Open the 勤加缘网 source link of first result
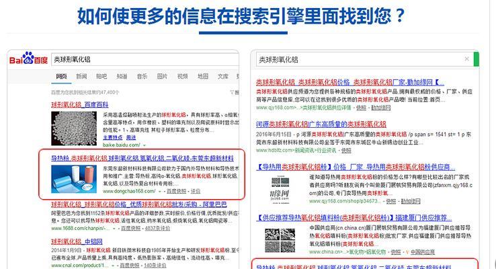 [x=381, y=108]
